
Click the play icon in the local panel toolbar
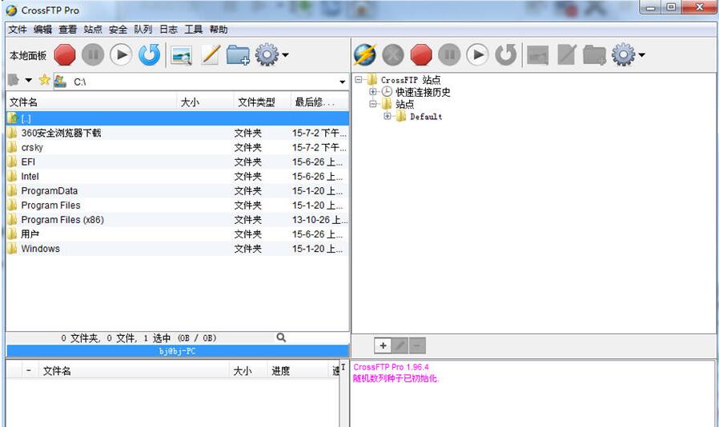121,54
